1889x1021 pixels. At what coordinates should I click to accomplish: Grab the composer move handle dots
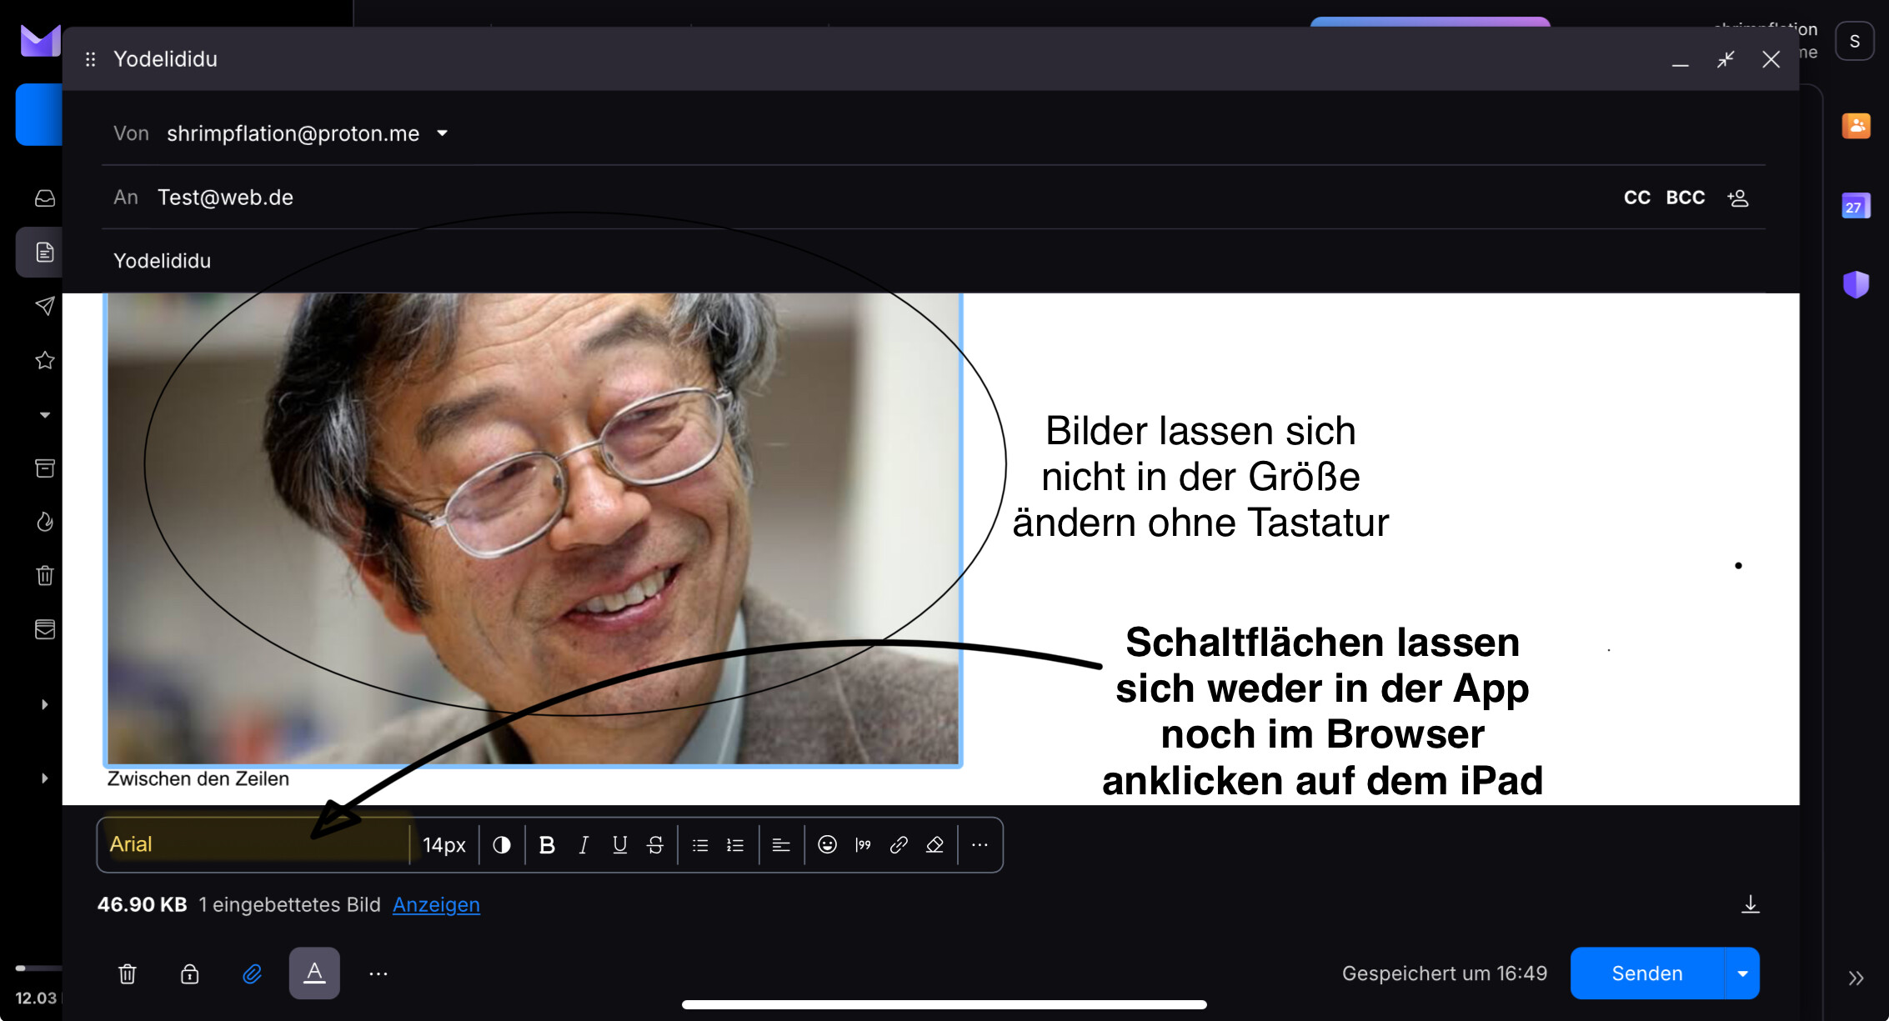pyautogui.click(x=91, y=59)
